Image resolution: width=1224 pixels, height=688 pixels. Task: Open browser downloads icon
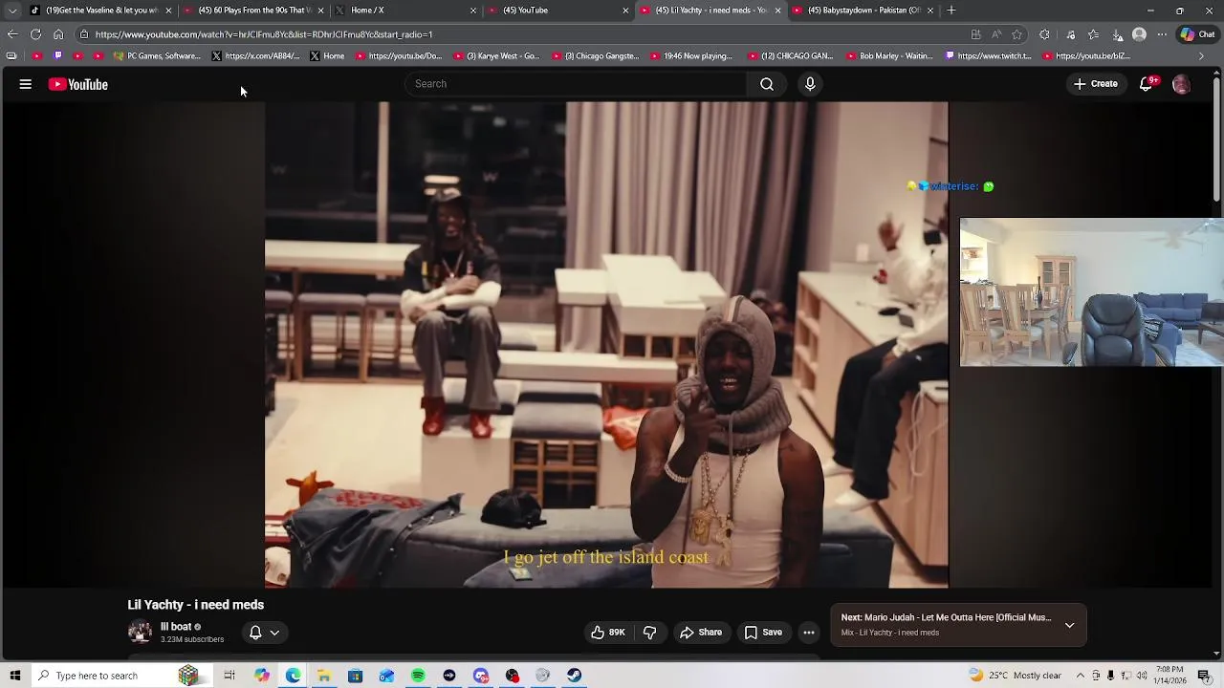click(1117, 34)
